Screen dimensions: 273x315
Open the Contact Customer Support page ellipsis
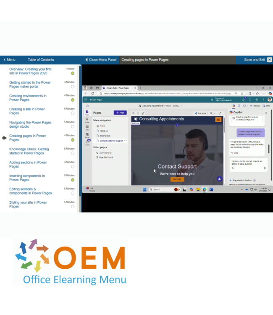point(126,141)
